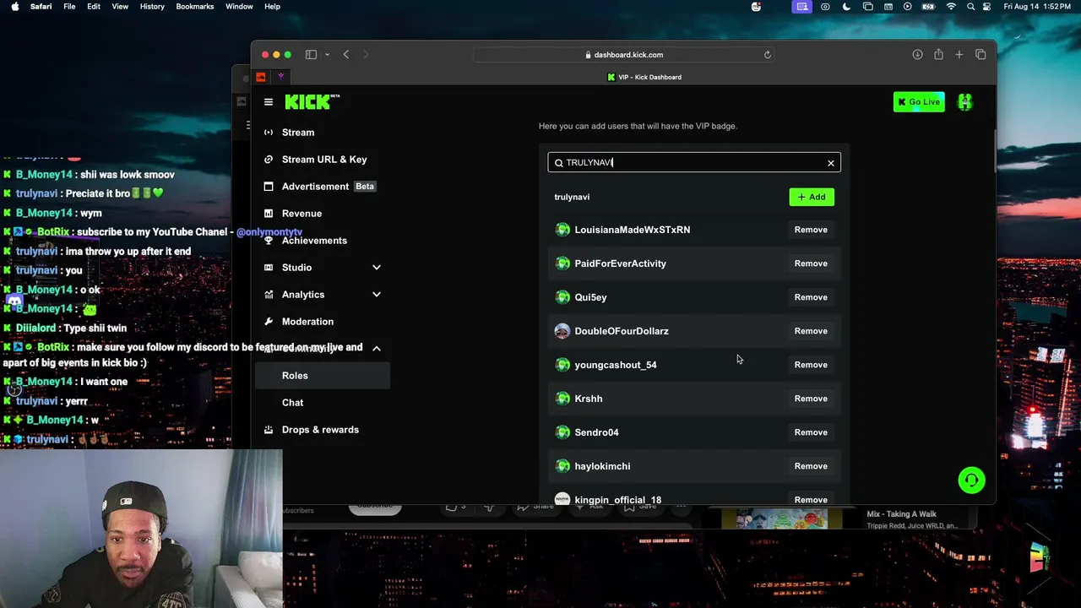
Task: Open the green support headset chat bubble
Action: (x=971, y=480)
